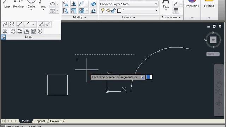
Task: Select the Spline control vertices tool
Action: (12, 24)
